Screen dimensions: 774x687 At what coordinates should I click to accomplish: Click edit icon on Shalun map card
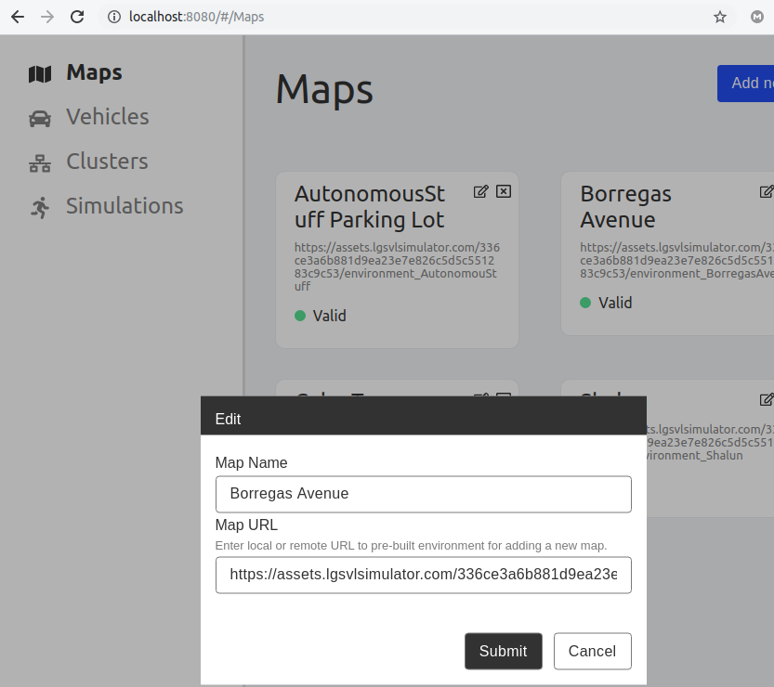pyautogui.click(x=767, y=399)
